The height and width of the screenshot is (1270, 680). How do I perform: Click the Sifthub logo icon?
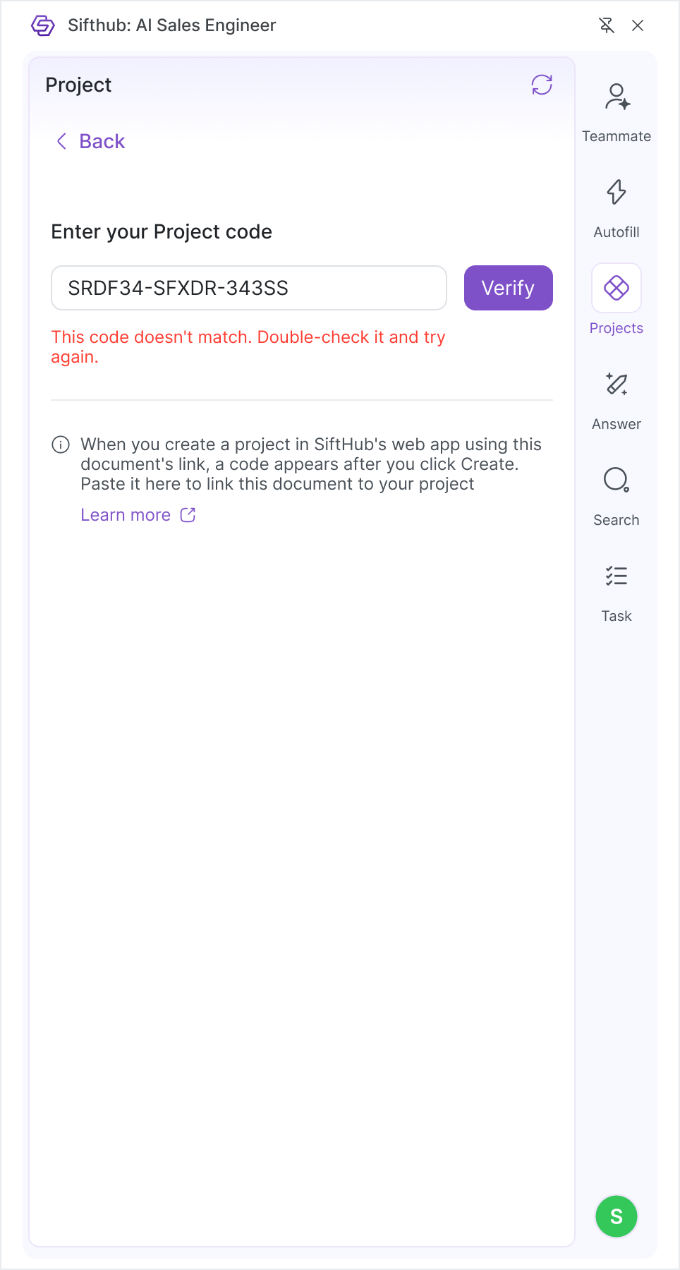point(43,25)
